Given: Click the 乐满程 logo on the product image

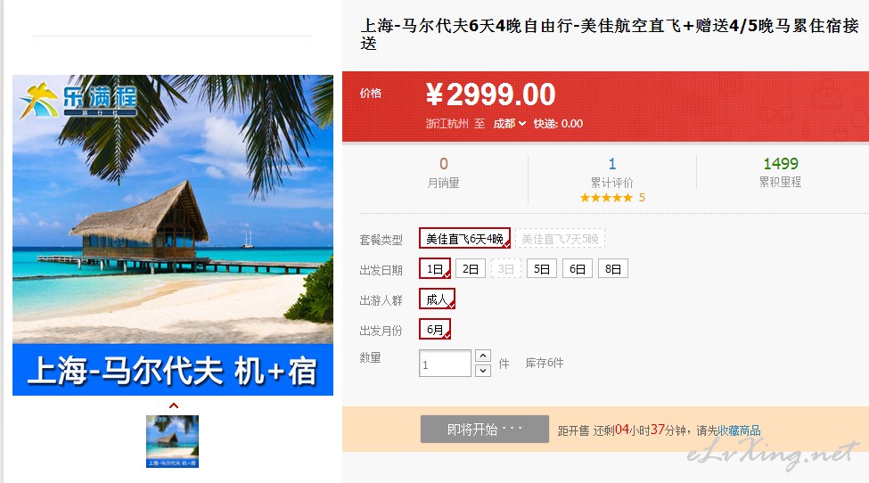Looking at the screenshot, I should [x=78, y=101].
